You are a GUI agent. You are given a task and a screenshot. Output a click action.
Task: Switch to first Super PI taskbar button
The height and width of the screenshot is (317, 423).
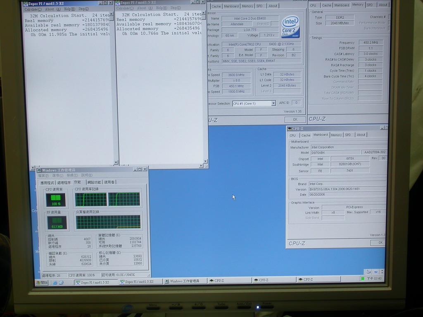pos(96,282)
